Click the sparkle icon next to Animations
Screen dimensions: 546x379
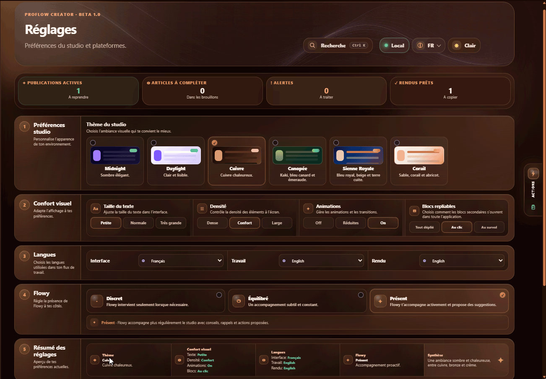[308, 208]
